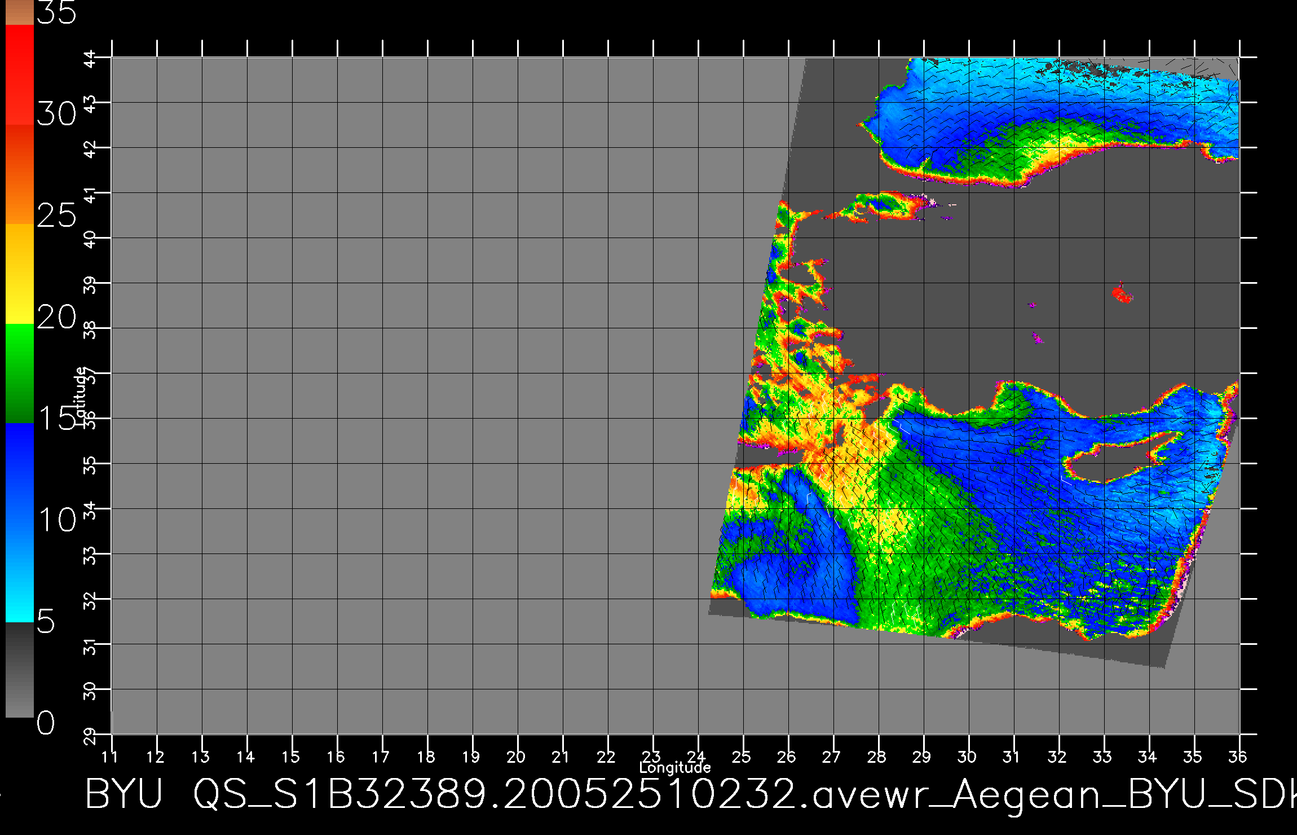This screenshot has width=1297, height=835.
Task: Click longitude tick label 21
Action: [x=561, y=757]
